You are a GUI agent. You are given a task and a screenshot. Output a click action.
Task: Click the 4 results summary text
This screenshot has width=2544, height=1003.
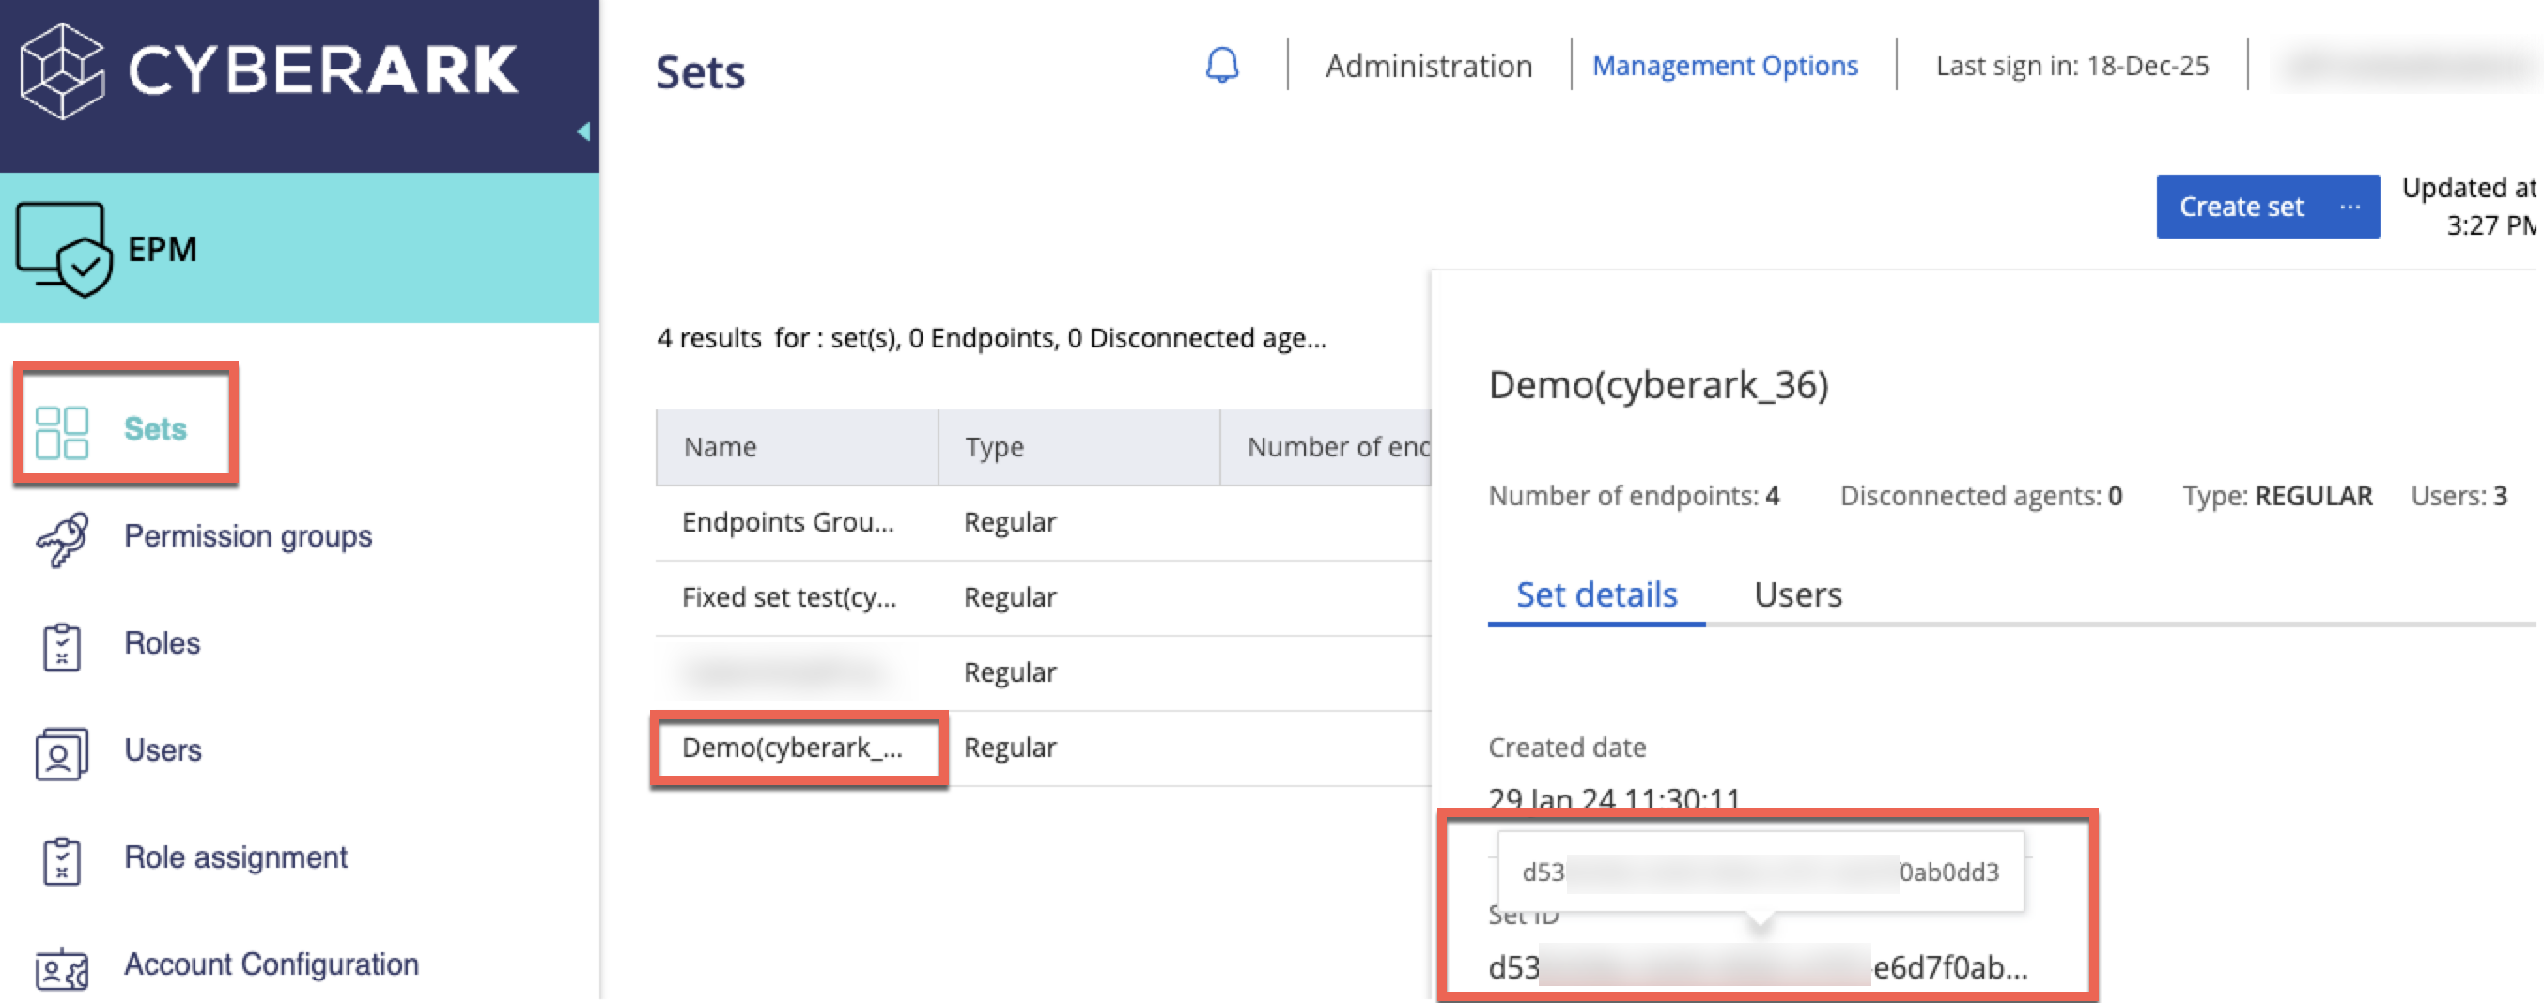tap(991, 339)
